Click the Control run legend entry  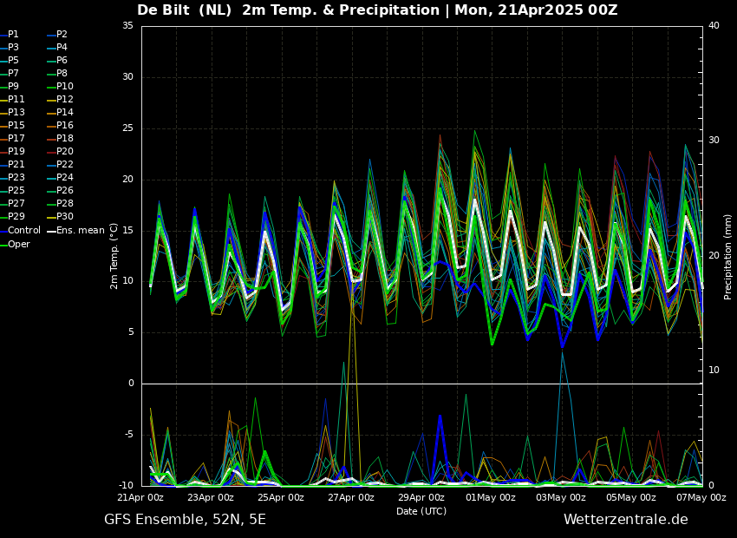click(23, 231)
